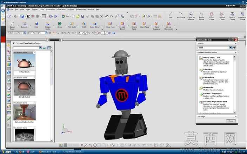Image resolution: width=247 pixels, height=154 pixels.
Task: Click the Shell feature icon
Action: point(84,24)
